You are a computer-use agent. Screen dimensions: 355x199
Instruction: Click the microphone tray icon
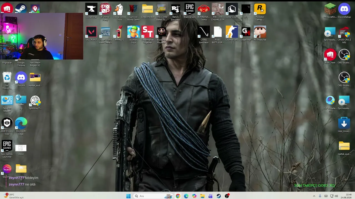click(x=320, y=196)
